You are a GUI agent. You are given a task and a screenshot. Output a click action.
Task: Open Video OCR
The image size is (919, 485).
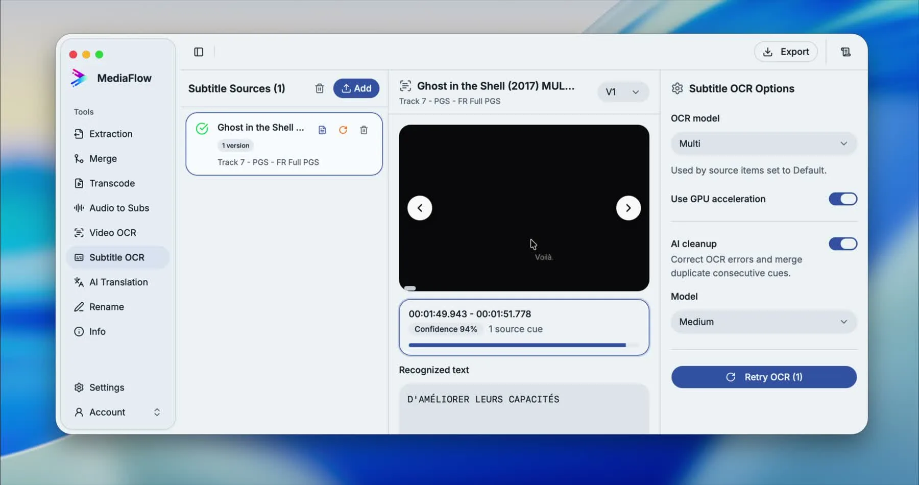pyautogui.click(x=118, y=233)
